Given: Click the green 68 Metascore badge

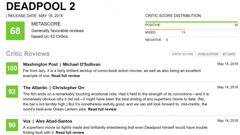Looking at the screenshot, I should point(15,31).
